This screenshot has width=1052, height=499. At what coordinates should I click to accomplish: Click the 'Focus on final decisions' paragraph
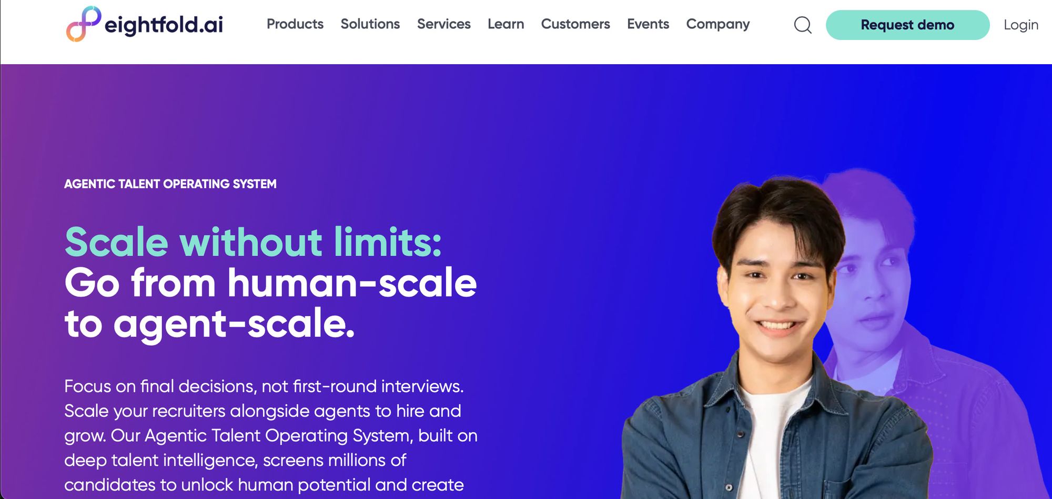click(271, 435)
